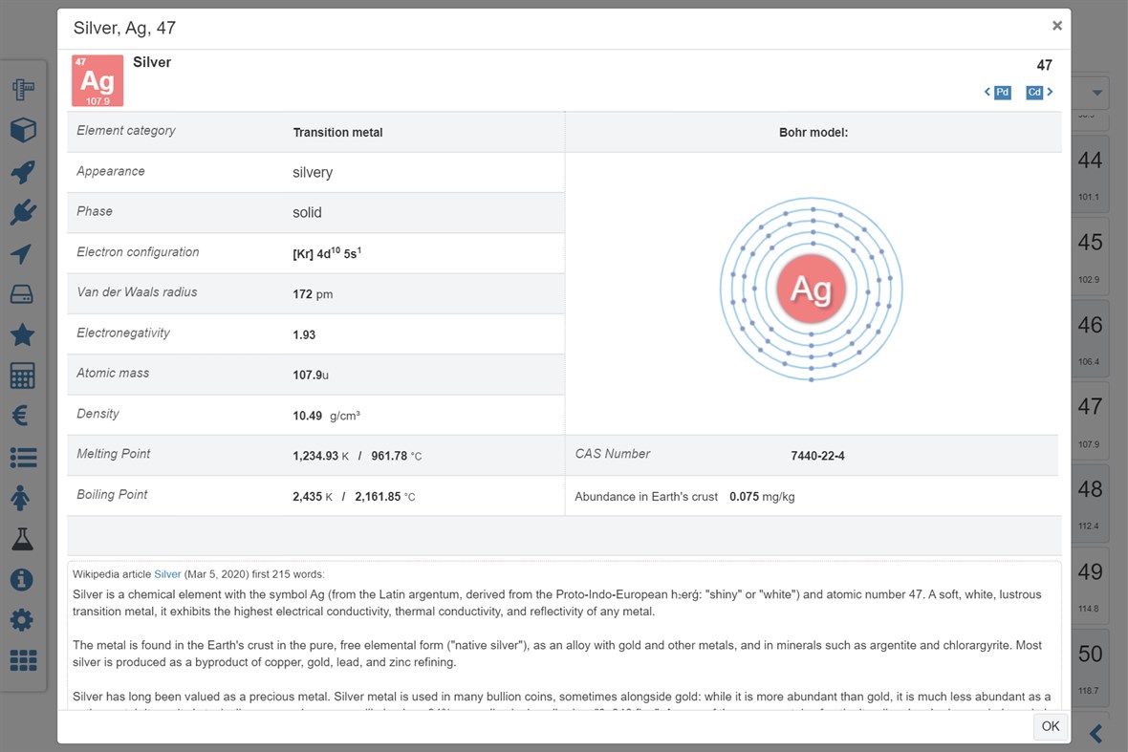
Task: Click the previous-element chevron next to Pd
Action: coord(987,92)
